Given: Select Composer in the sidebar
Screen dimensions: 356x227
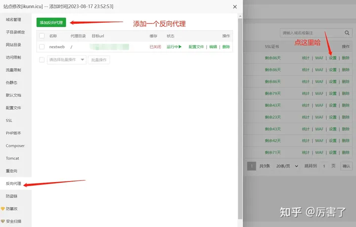Looking at the screenshot, I should coord(15,146).
